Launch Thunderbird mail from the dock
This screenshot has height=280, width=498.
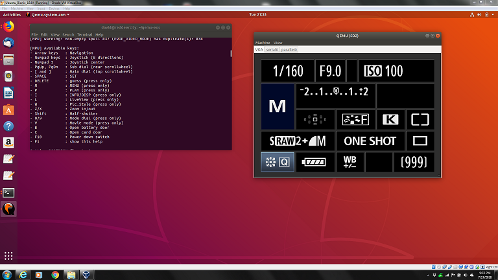[x=8, y=43]
